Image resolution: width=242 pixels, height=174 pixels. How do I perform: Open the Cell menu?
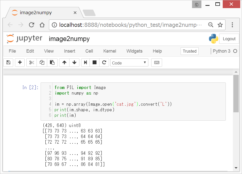[89, 51]
